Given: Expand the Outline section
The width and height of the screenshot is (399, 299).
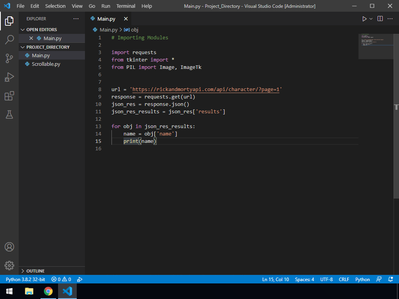Looking at the screenshot, I should pyautogui.click(x=35, y=271).
